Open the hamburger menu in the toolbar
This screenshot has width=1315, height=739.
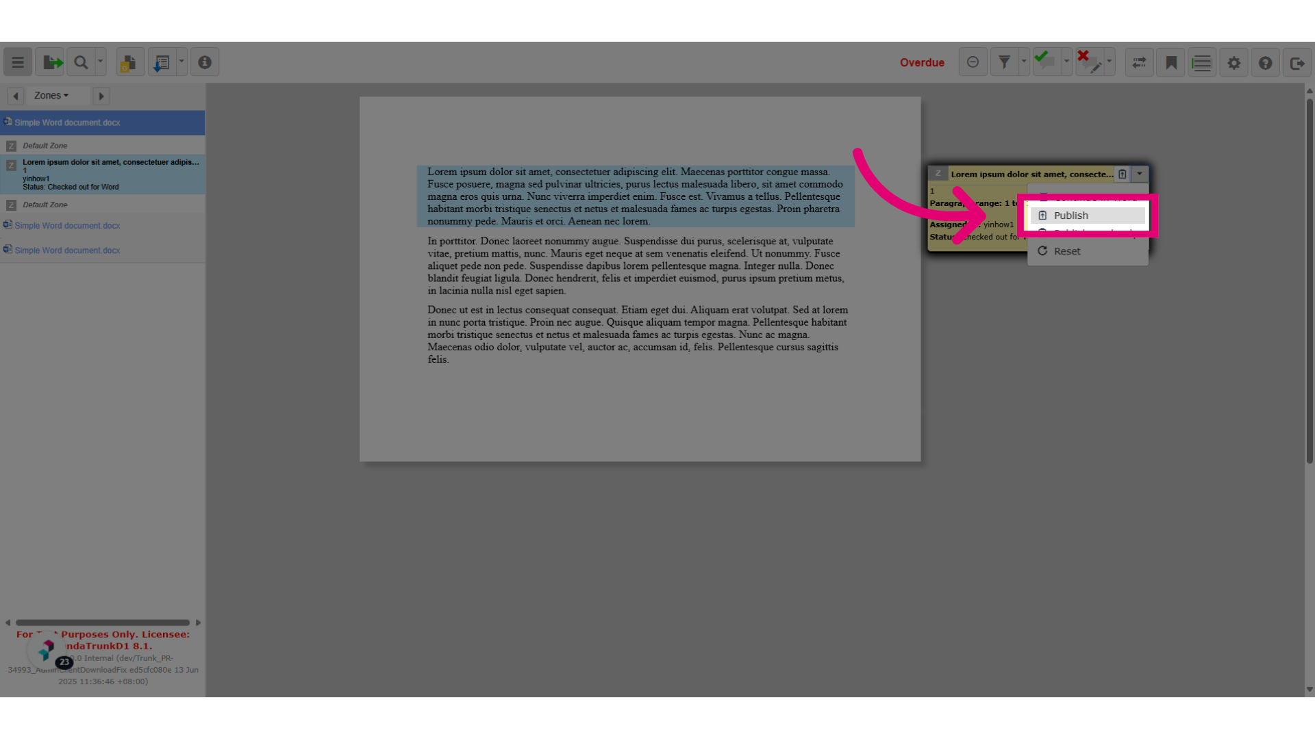18,62
